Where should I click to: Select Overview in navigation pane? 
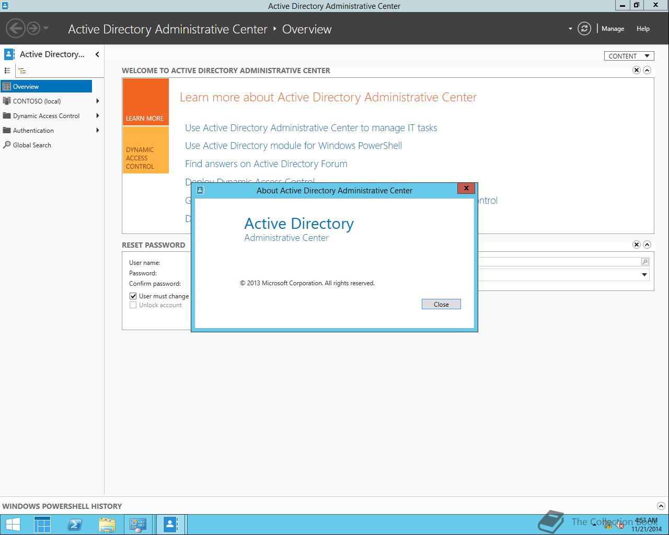click(46, 87)
